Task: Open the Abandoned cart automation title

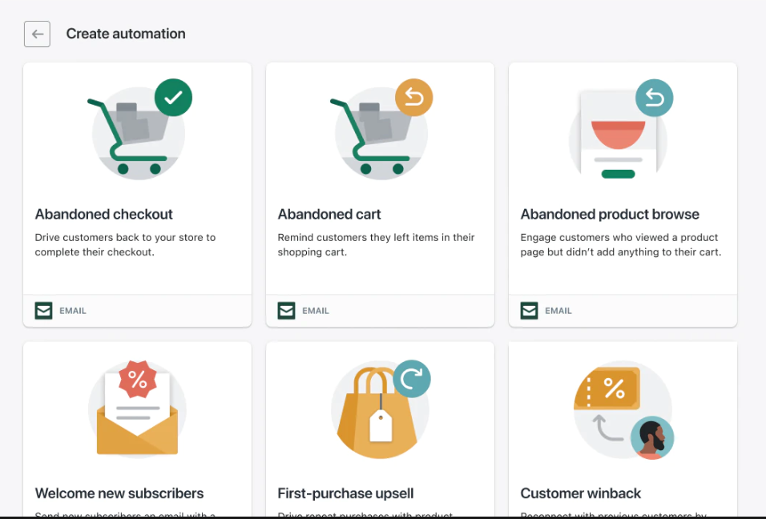Action: 329,215
